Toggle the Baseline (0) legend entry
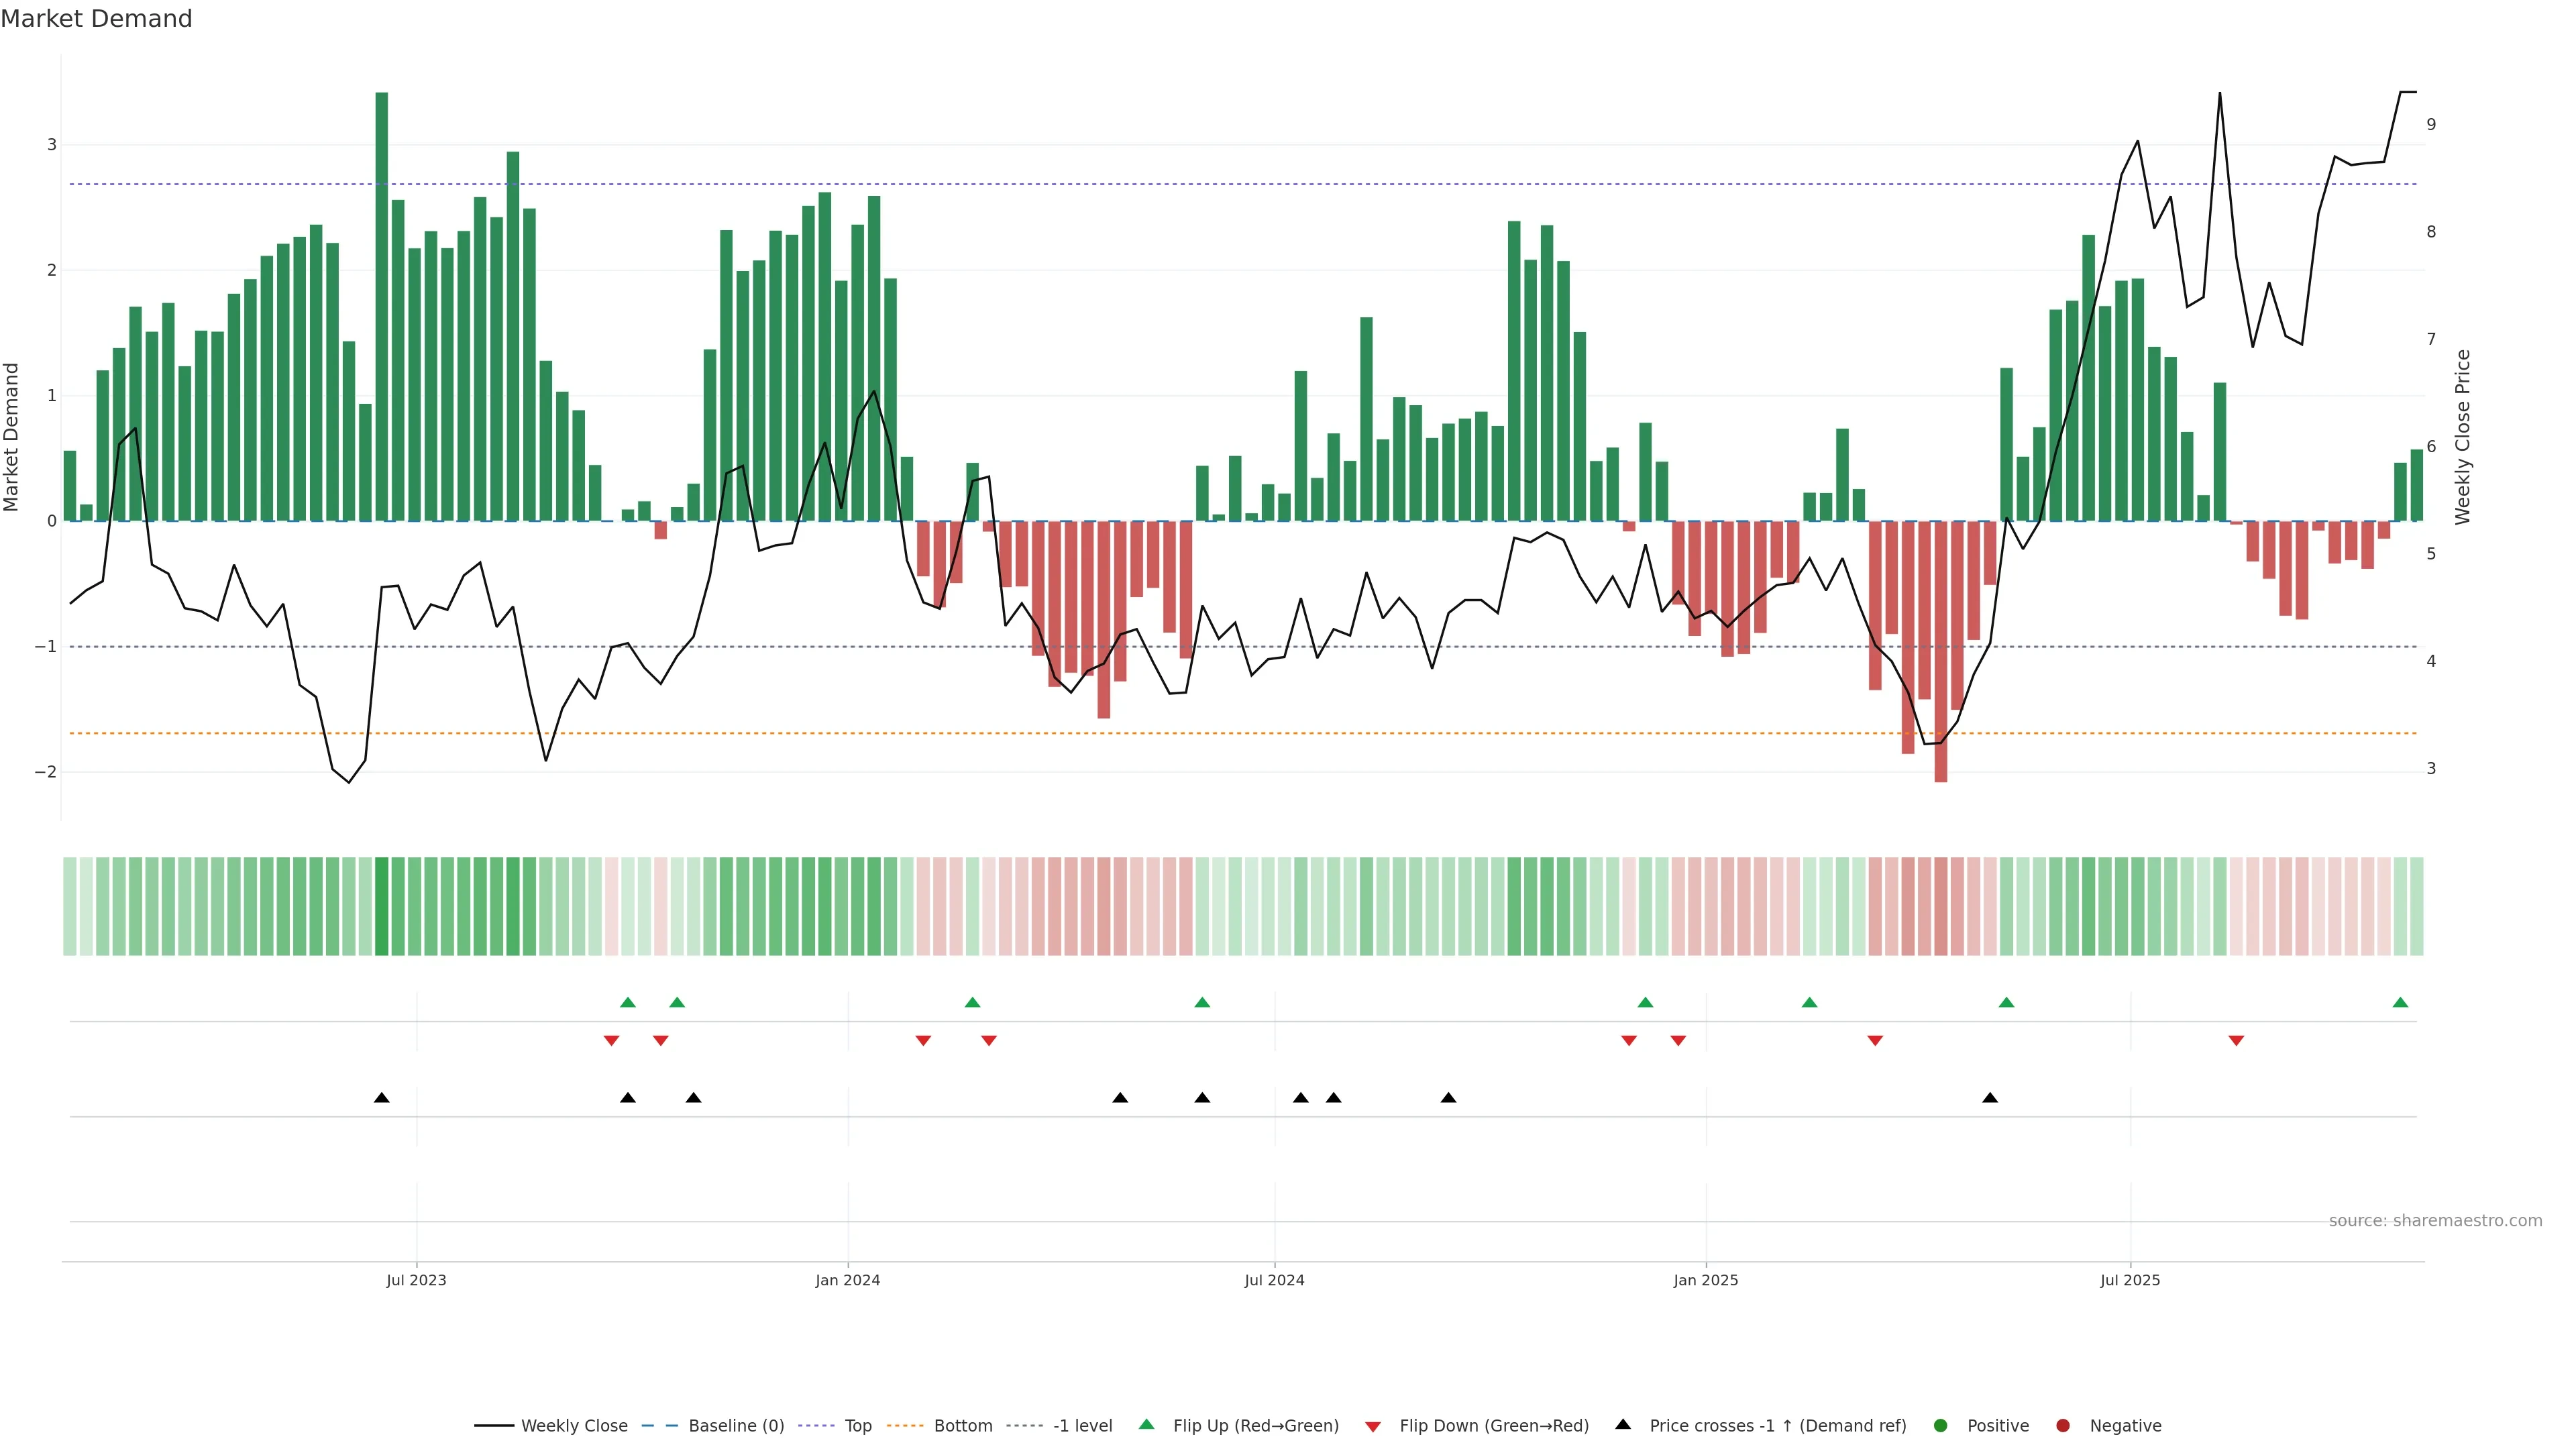The image size is (2576, 1449). click(736, 1425)
